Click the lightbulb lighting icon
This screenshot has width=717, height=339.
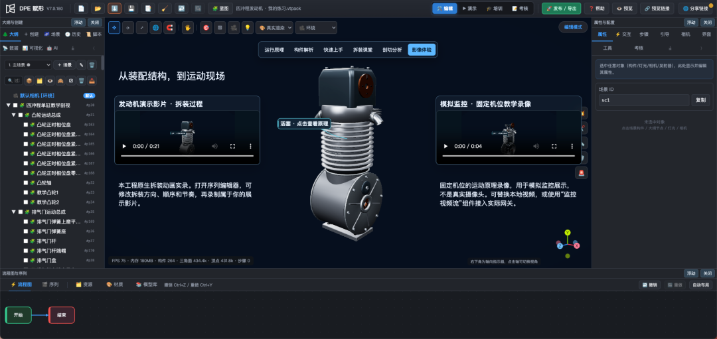click(248, 28)
